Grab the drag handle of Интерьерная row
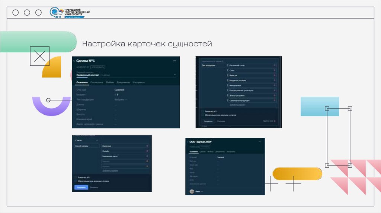The height and width of the screenshot is (213, 381). pyautogui.click(x=228, y=85)
